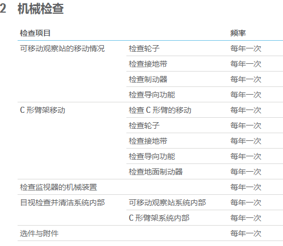The height and width of the screenshot is (246, 283).
Task: Click 检查轮子 in the 可移动观察站的移动情况 group
Action: point(144,48)
